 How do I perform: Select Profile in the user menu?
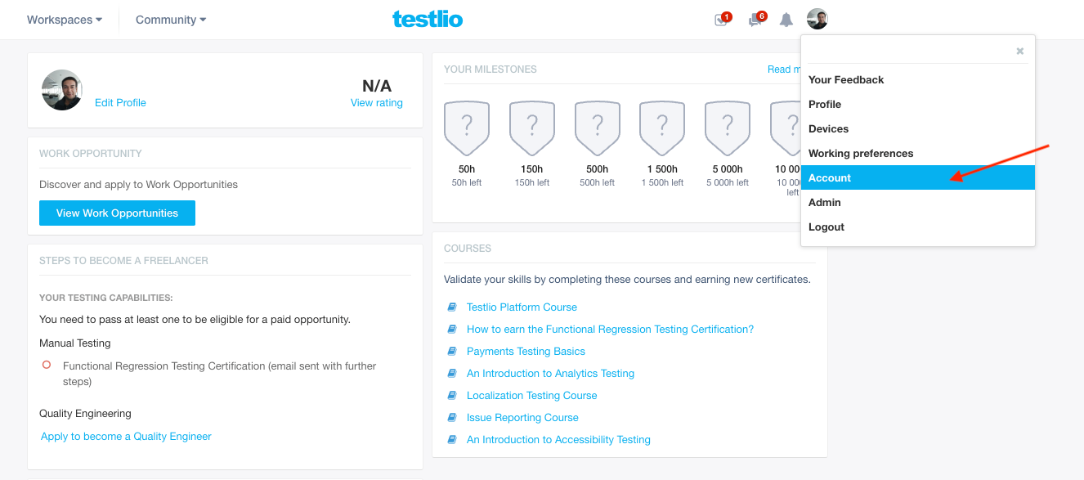click(918, 104)
